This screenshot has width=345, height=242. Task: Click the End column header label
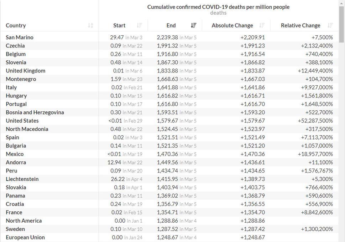[171, 25]
